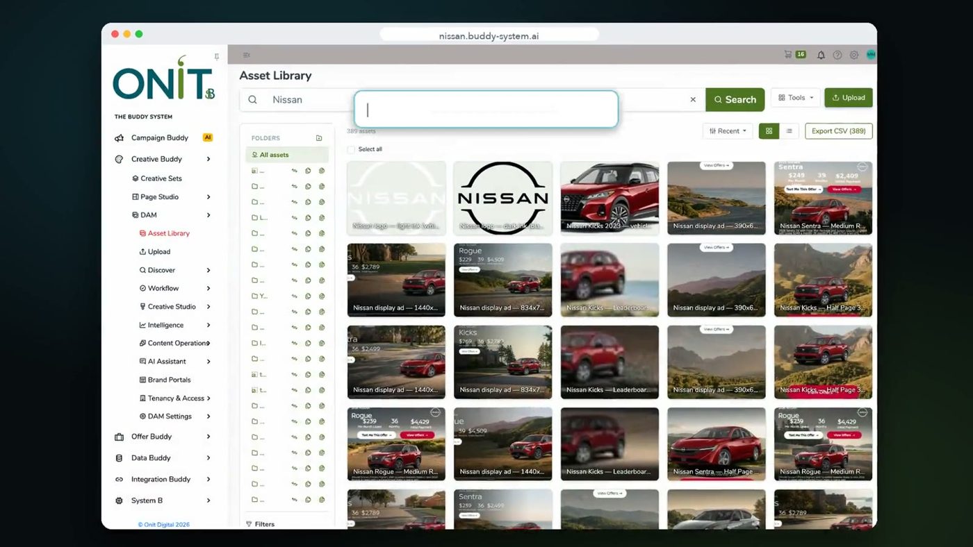Open the Nissan logo light ink thumbnail

click(x=396, y=199)
